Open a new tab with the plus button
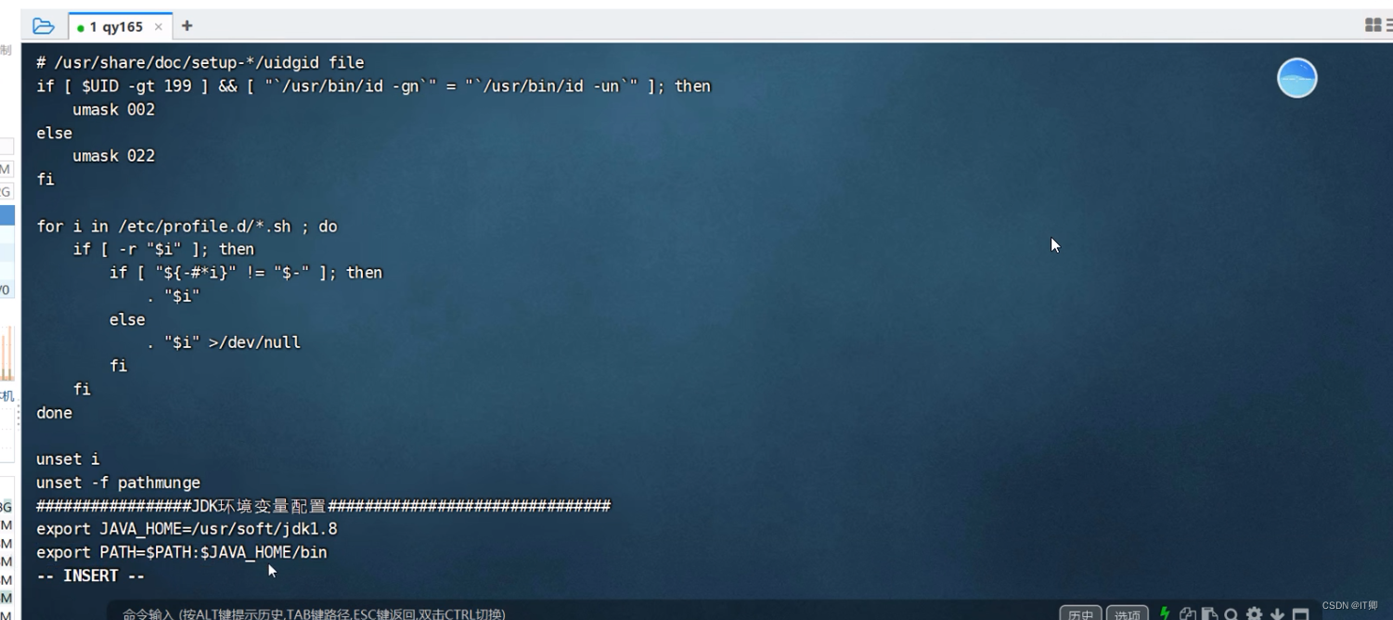The width and height of the screenshot is (1393, 620). [186, 26]
